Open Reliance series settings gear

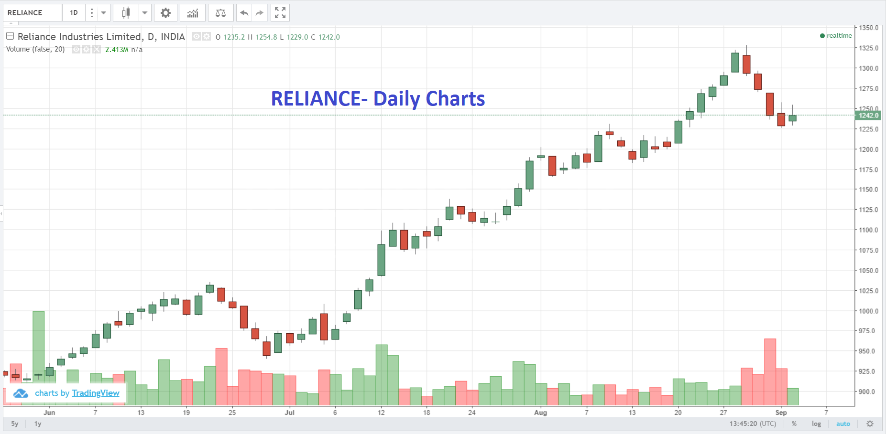(x=206, y=36)
